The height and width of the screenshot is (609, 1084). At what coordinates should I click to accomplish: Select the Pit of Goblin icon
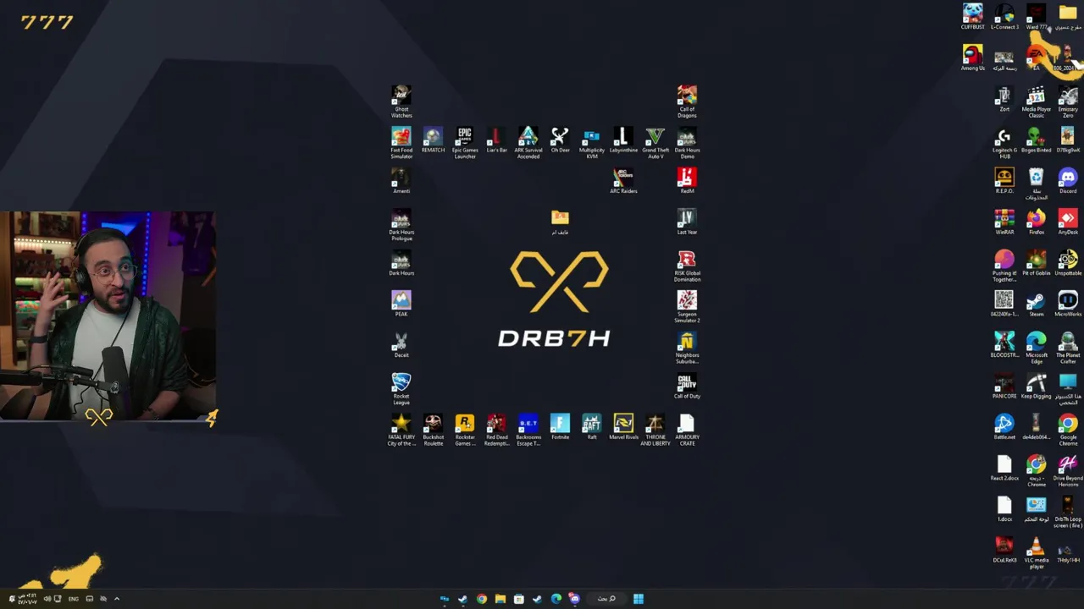(x=1036, y=263)
